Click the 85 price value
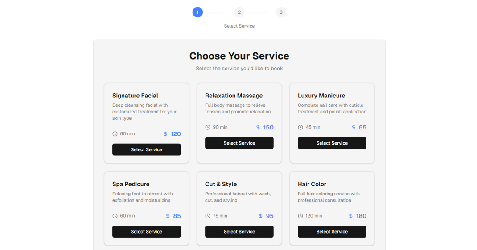Screen dimensions: 477x250 (177, 216)
